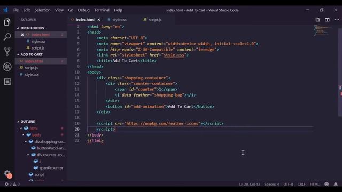Follow the unpkg.com feather-icons URL
The width and height of the screenshot is (342, 192).
point(162,123)
